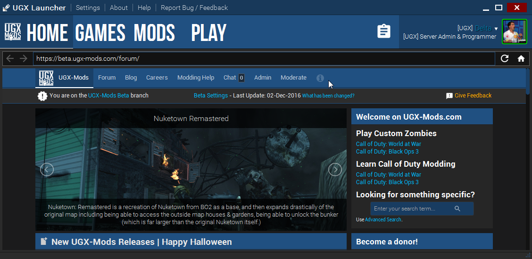532x259 pixels.
Task: Click the search term input field
Action: coord(422,209)
